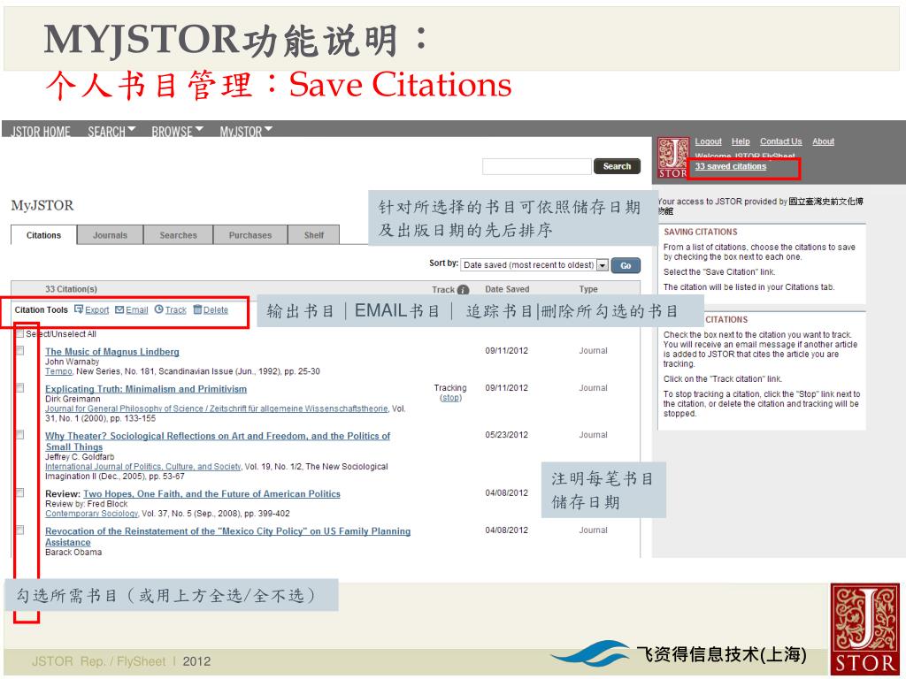Toggle the Select/Unselect All checkbox
The height and width of the screenshot is (679, 906).
[x=20, y=333]
